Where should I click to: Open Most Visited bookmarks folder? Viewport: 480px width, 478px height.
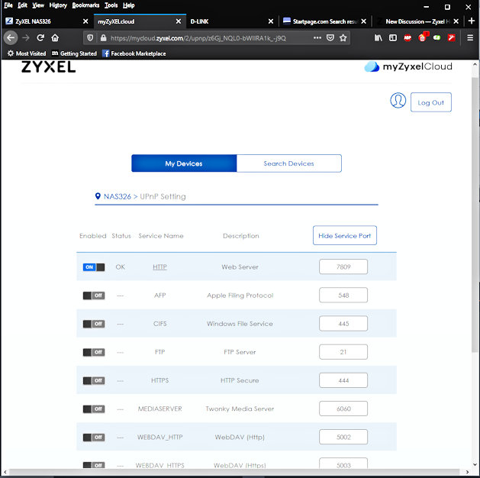27,53
